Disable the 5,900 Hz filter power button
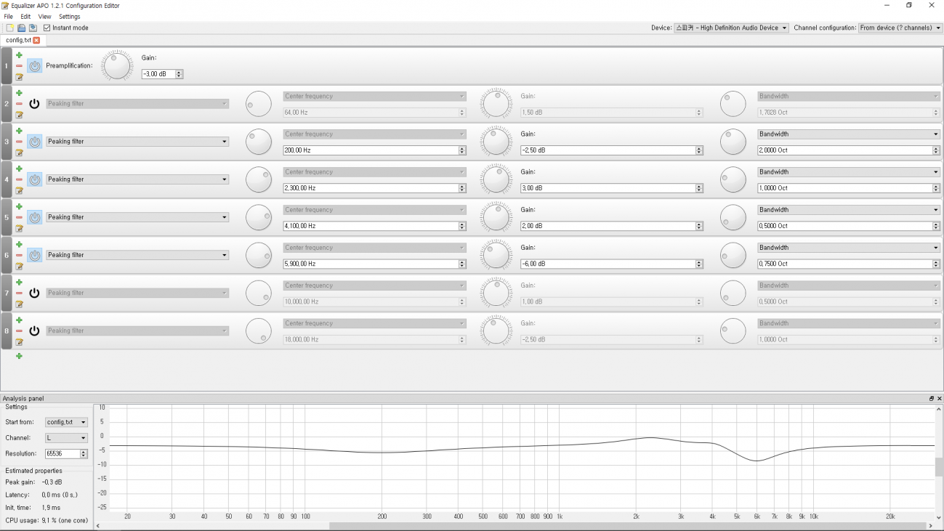This screenshot has height=531, width=944. click(35, 254)
